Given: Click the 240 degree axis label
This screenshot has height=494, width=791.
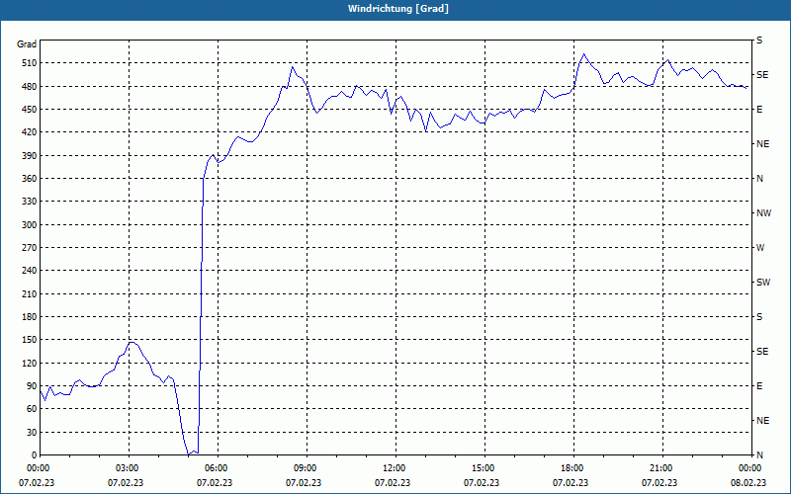Looking at the screenshot, I should click(30, 271).
